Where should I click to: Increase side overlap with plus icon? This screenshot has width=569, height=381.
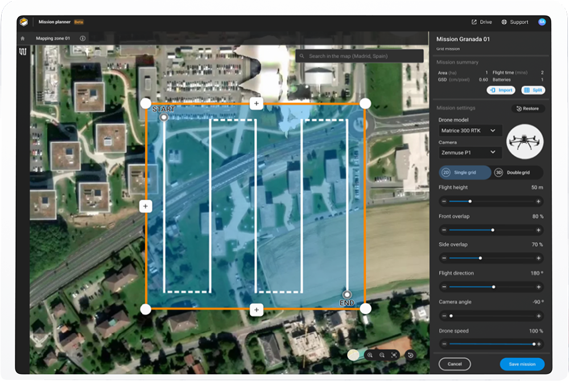538,258
